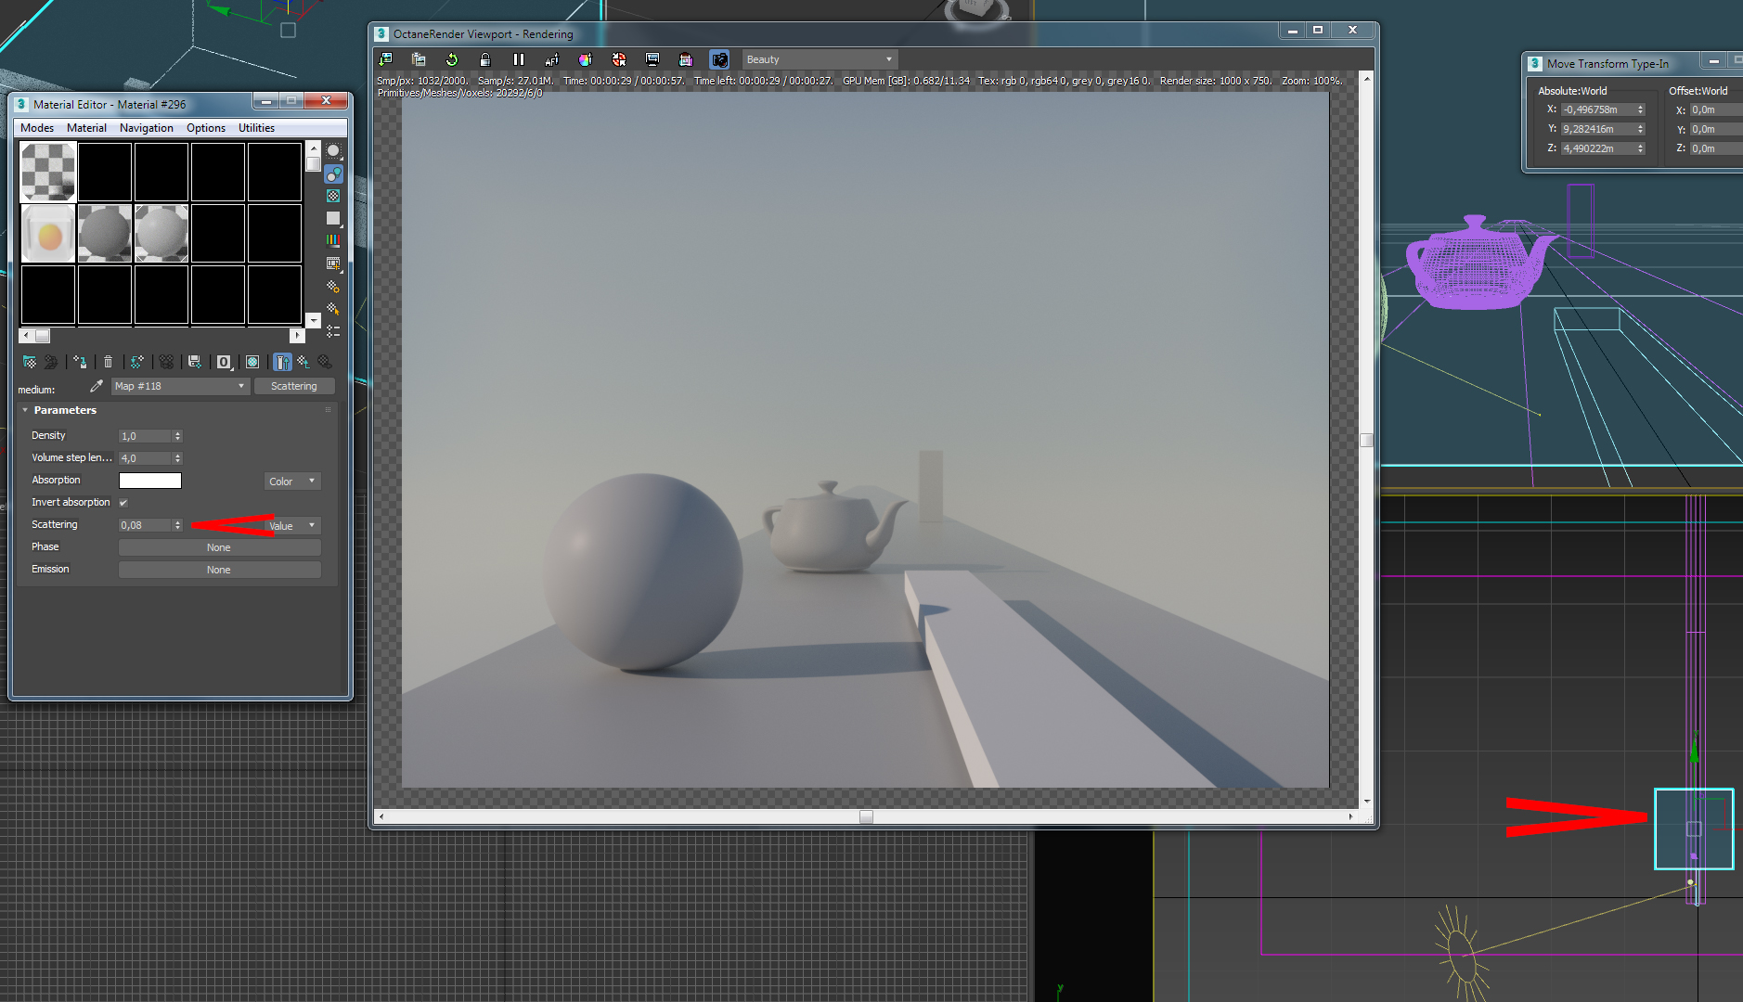
Task: Select the AF autofocus picker tool
Action: pos(552,59)
